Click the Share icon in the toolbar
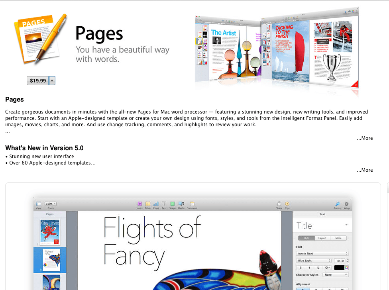 [x=279, y=204]
